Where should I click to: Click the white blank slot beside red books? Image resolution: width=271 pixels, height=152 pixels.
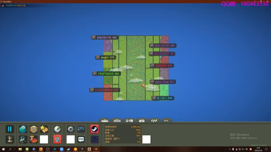click(x=44, y=139)
